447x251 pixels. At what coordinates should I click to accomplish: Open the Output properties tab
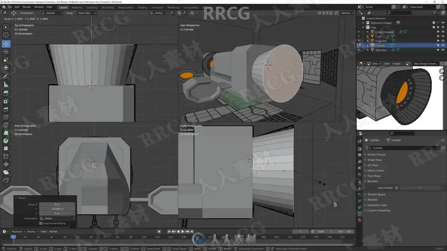click(x=360, y=155)
